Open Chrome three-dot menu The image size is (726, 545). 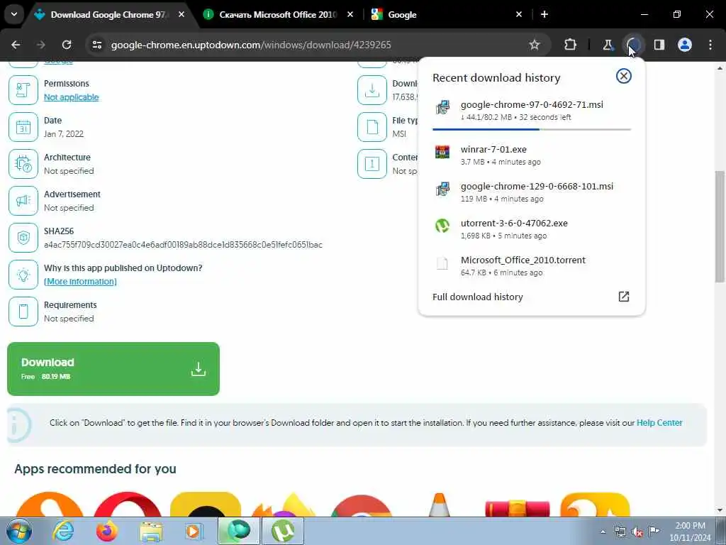(x=710, y=45)
